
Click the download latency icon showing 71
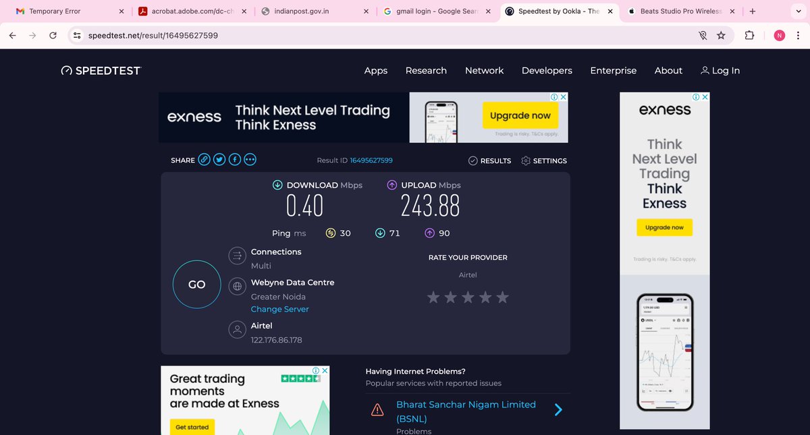coord(380,233)
